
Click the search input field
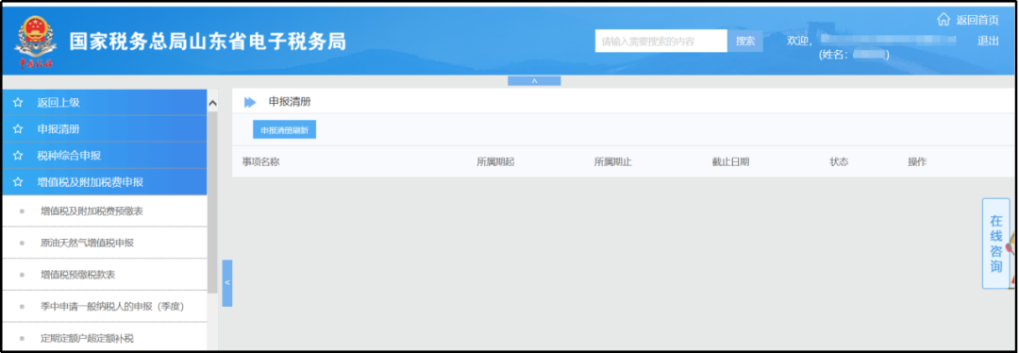pyautogui.click(x=660, y=41)
